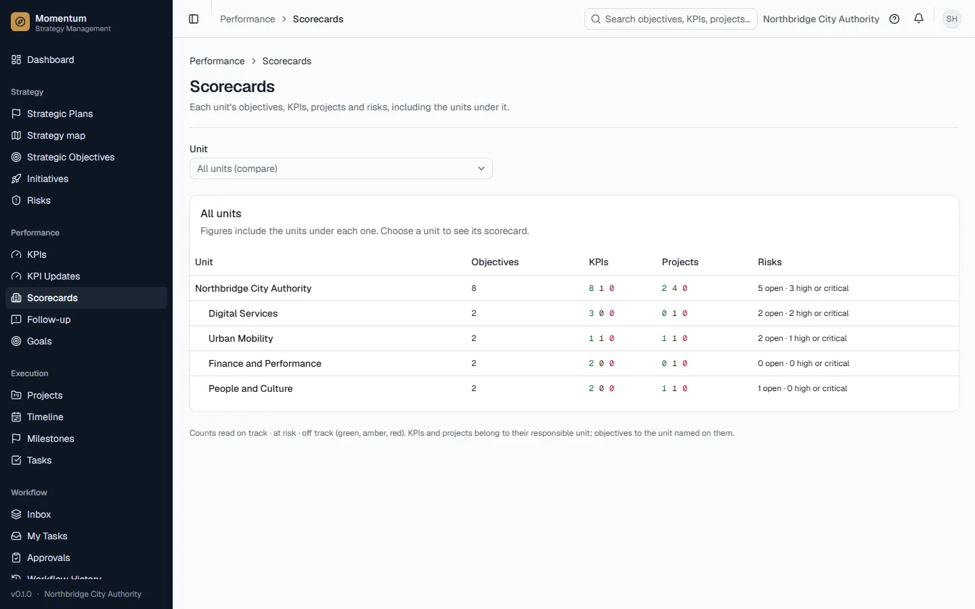Click the search objectives, KPIs, projects field

coord(671,19)
